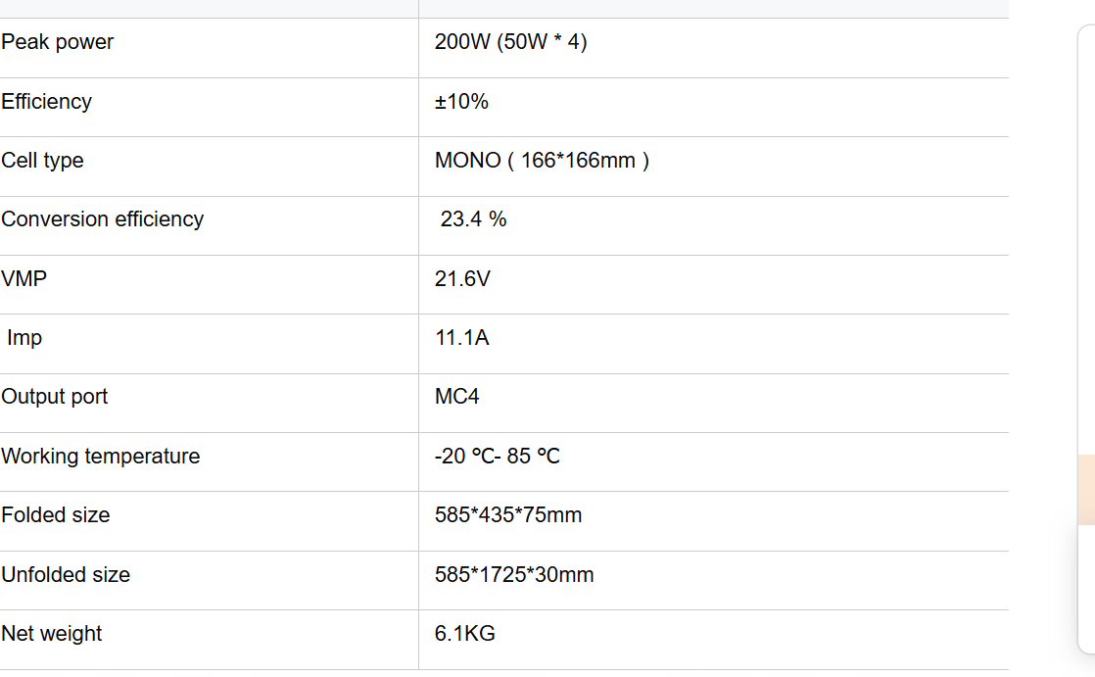The height and width of the screenshot is (677, 1095).
Task: Select the "-20 ℃- 85 ℃" temperature value
Action: (x=498, y=457)
